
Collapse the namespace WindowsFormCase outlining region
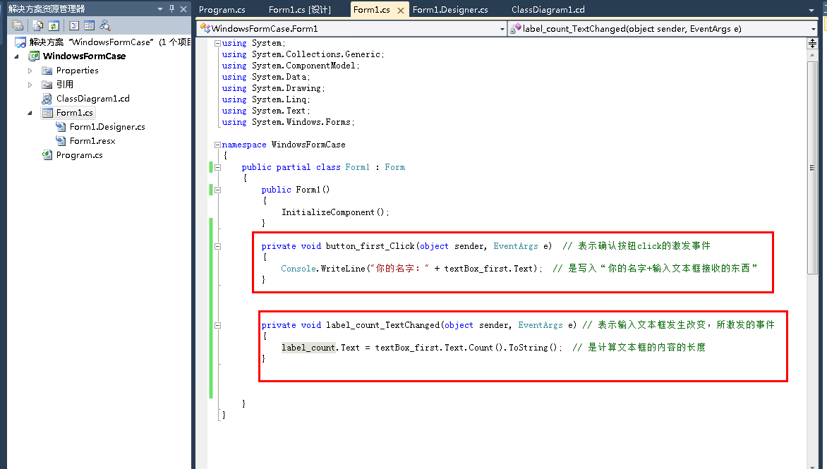point(217,144)
